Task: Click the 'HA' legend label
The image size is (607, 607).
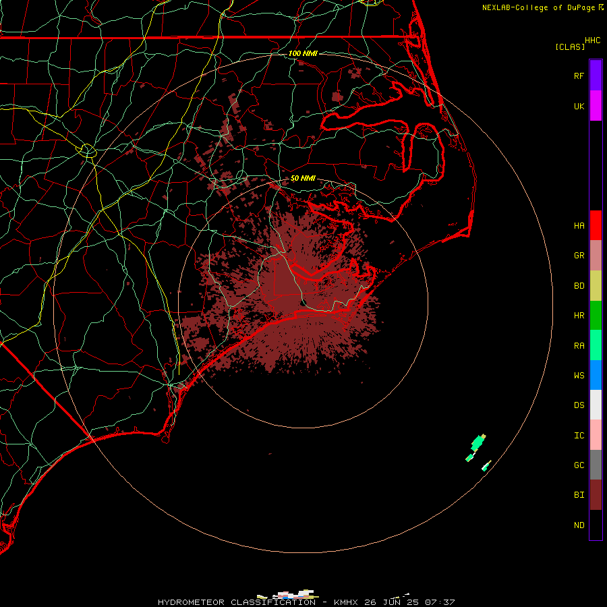Action: tap(579, 225)
